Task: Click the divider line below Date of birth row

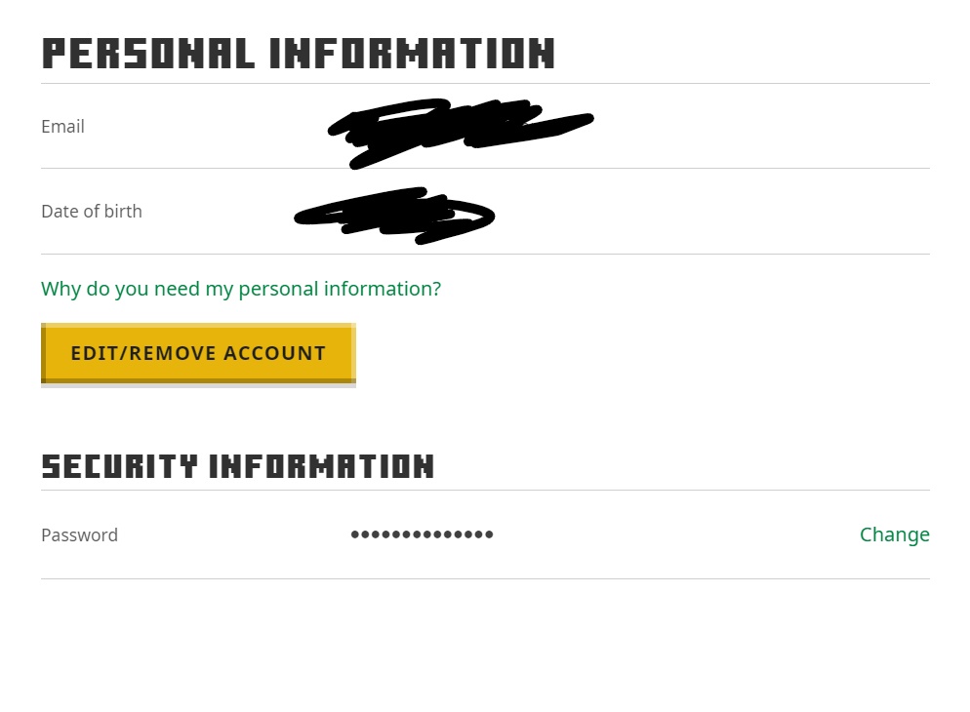Action: [x=485, y=255]
